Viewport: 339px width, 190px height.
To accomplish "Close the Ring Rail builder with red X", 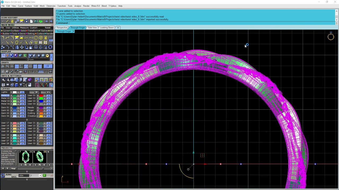I will [51, 175].
